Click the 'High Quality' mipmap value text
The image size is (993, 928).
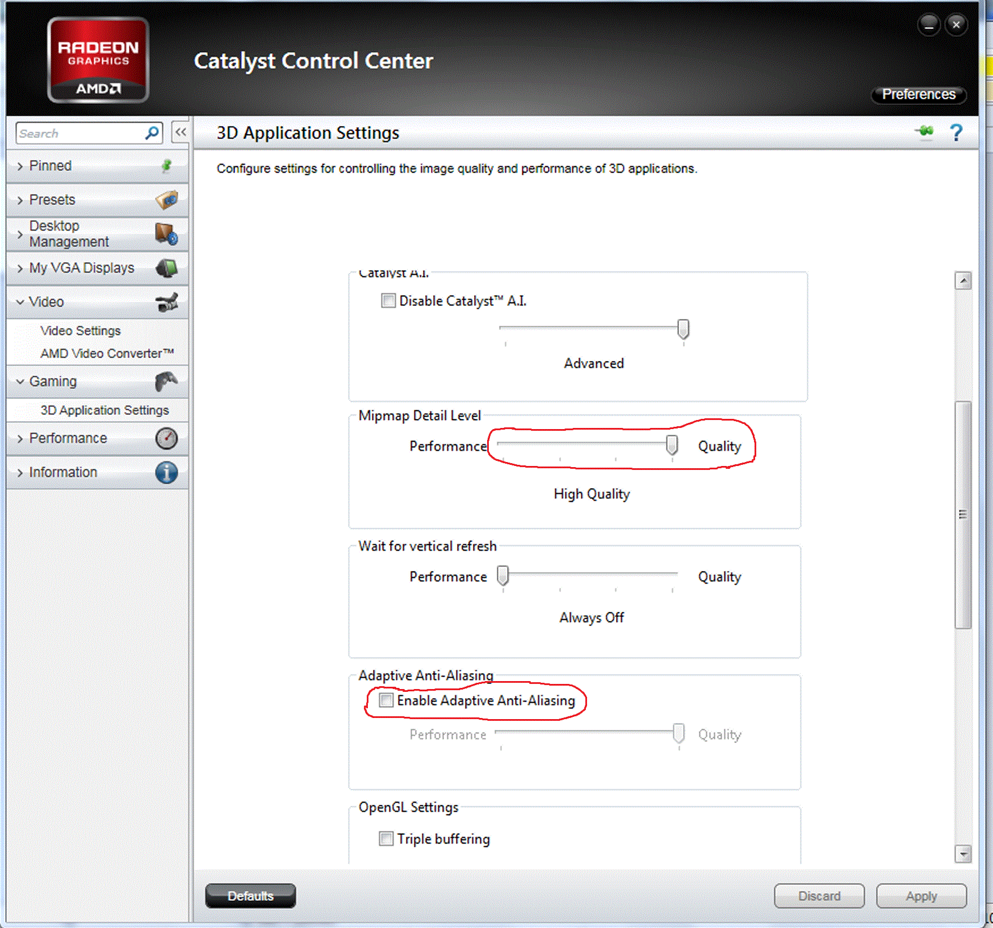pos(592,494)
